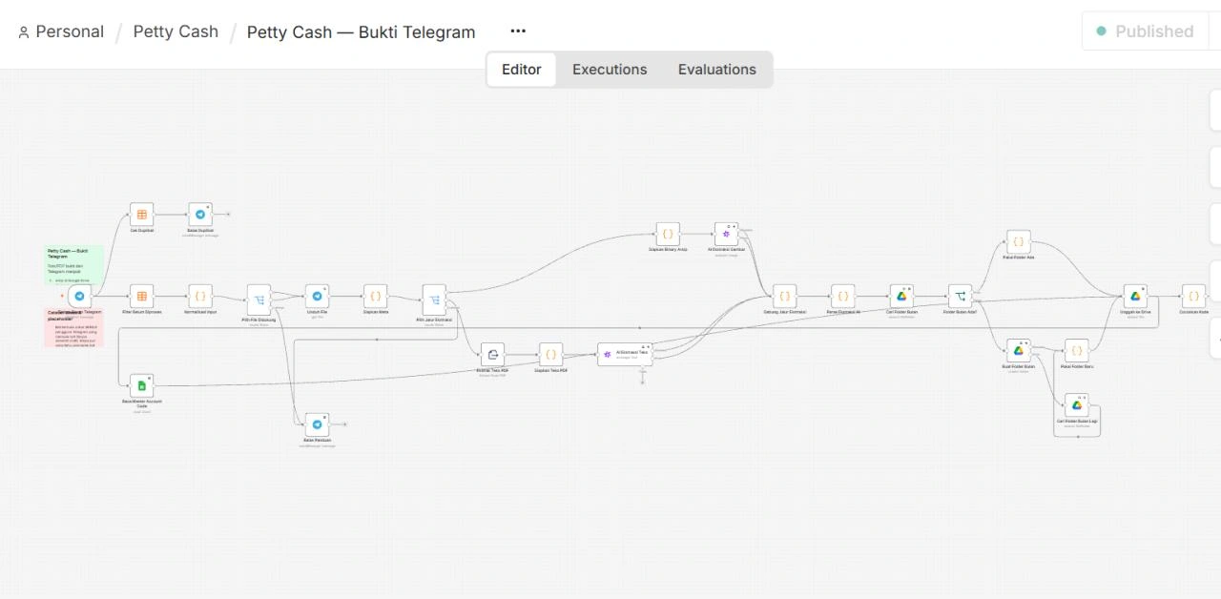Open the Buat Folder Bulan Drive node
The height and width of the screenshot is (599, 1221).
pyautogui.click(x=1019, y=350)
